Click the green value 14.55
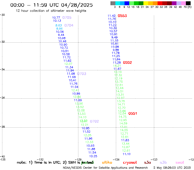This screenshot has height=170, width=194. click(124, 130)
